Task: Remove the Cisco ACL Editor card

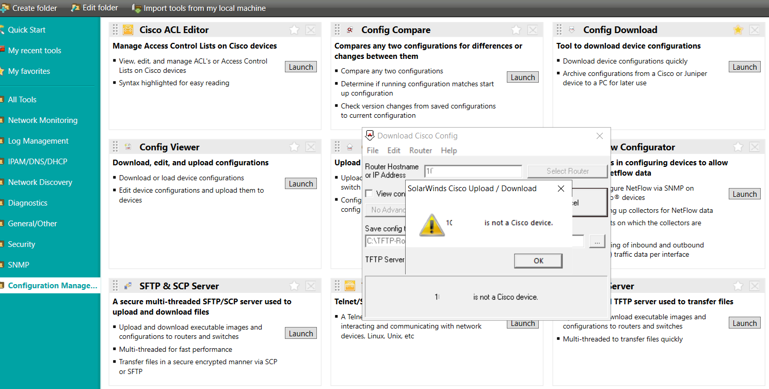Action: (x=311, y=30)
